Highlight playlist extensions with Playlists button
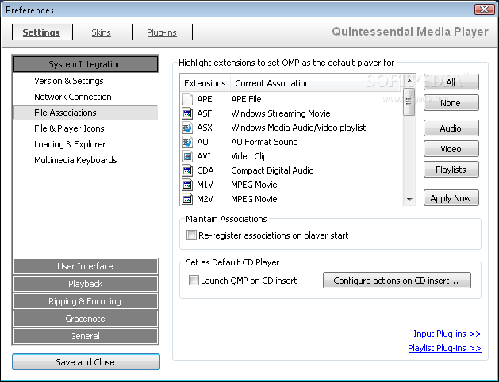 [x=451, y=170]
